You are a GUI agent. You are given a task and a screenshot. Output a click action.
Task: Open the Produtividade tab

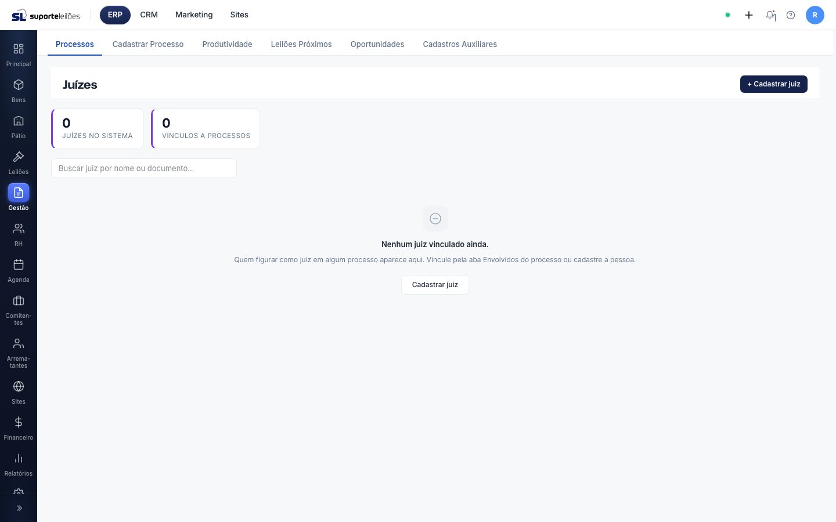point(227,44)
